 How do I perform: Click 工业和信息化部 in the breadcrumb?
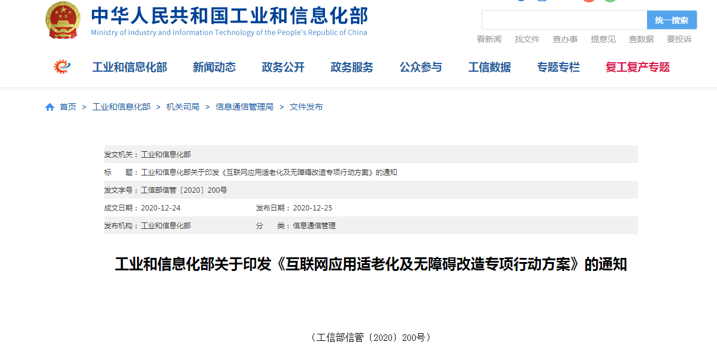coord(122,107)
